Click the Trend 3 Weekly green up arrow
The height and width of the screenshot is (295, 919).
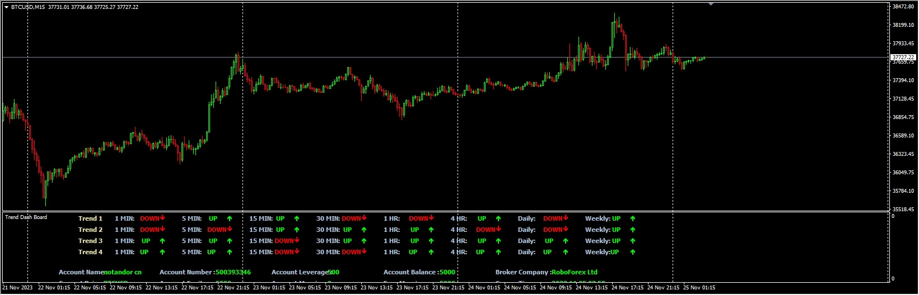pyautogui.click(x=633, y=241)
